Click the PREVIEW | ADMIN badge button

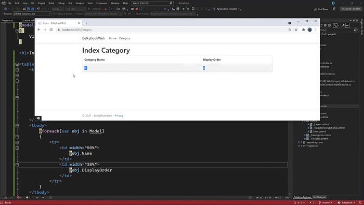tap(351, 9)
